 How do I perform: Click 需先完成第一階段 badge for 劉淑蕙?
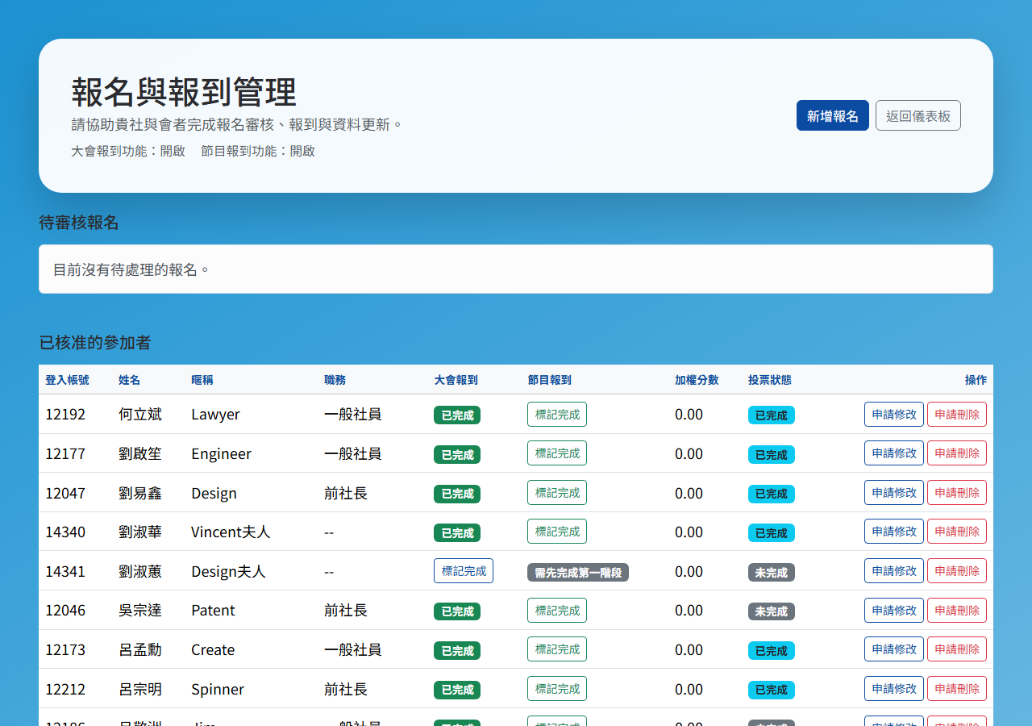(x=577, y=572)
